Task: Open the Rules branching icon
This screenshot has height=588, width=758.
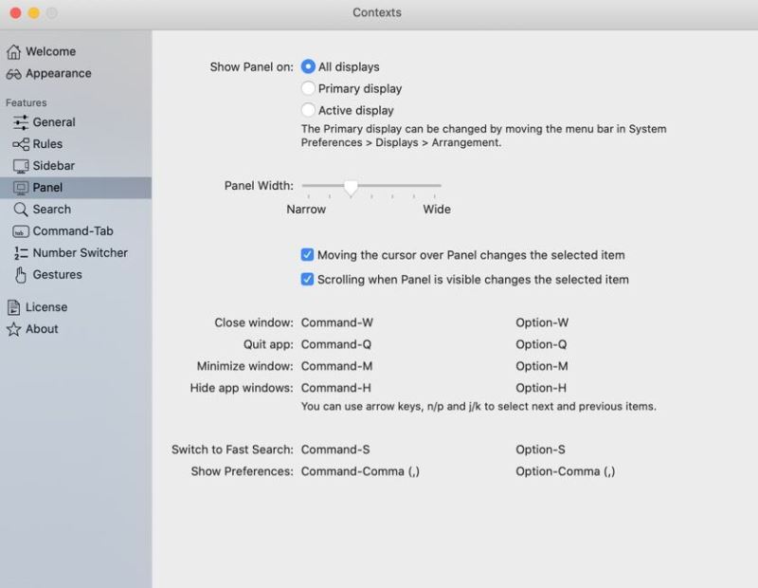Action: tap(21, 144)
